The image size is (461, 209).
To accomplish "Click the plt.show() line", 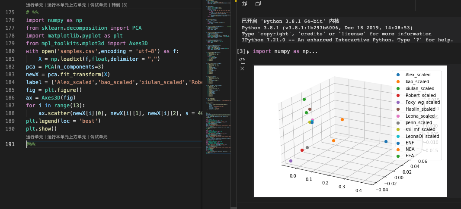I will point(42,129).
